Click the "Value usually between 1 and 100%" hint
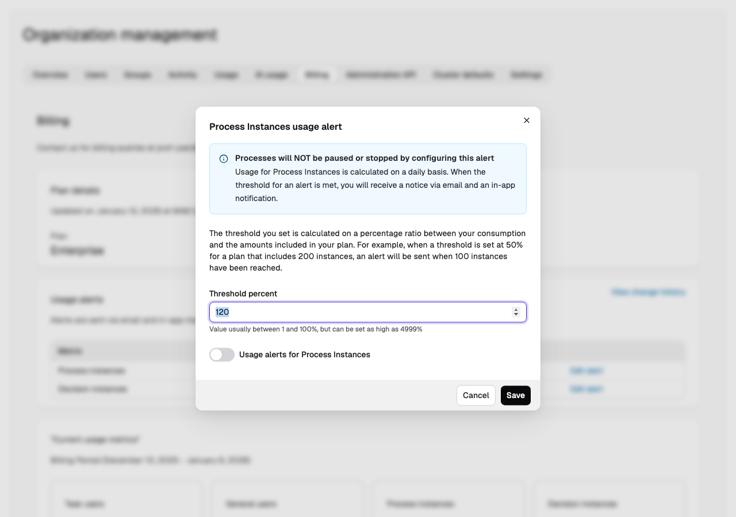 tap(316, 329)
